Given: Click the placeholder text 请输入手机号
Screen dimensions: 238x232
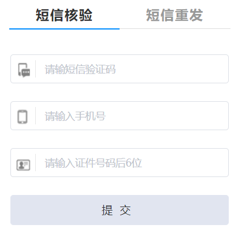Looking at the screenshot, I should pos(75,116).
